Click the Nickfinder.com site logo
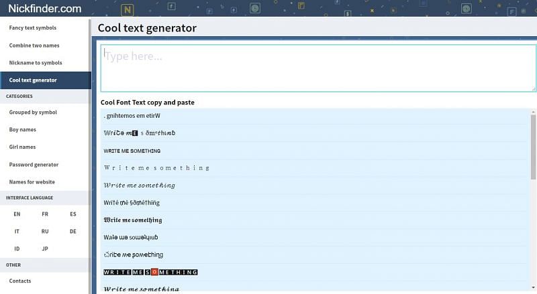The width and height of the screenshot is (537, 294). click(45, 9)
